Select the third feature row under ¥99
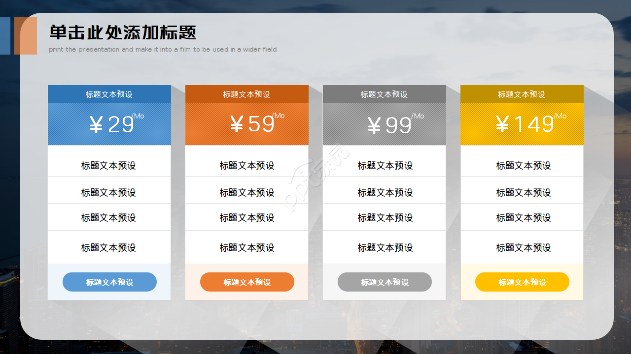This screenshot has height=354, width=631. click(x=384, y=217)
